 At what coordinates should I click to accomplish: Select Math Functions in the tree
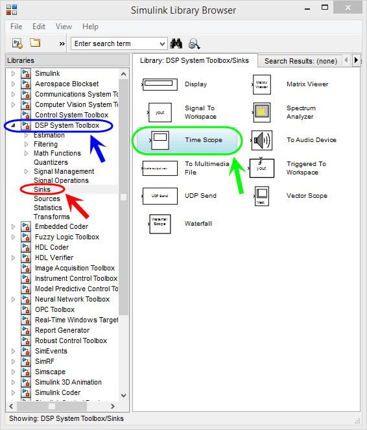57,153
